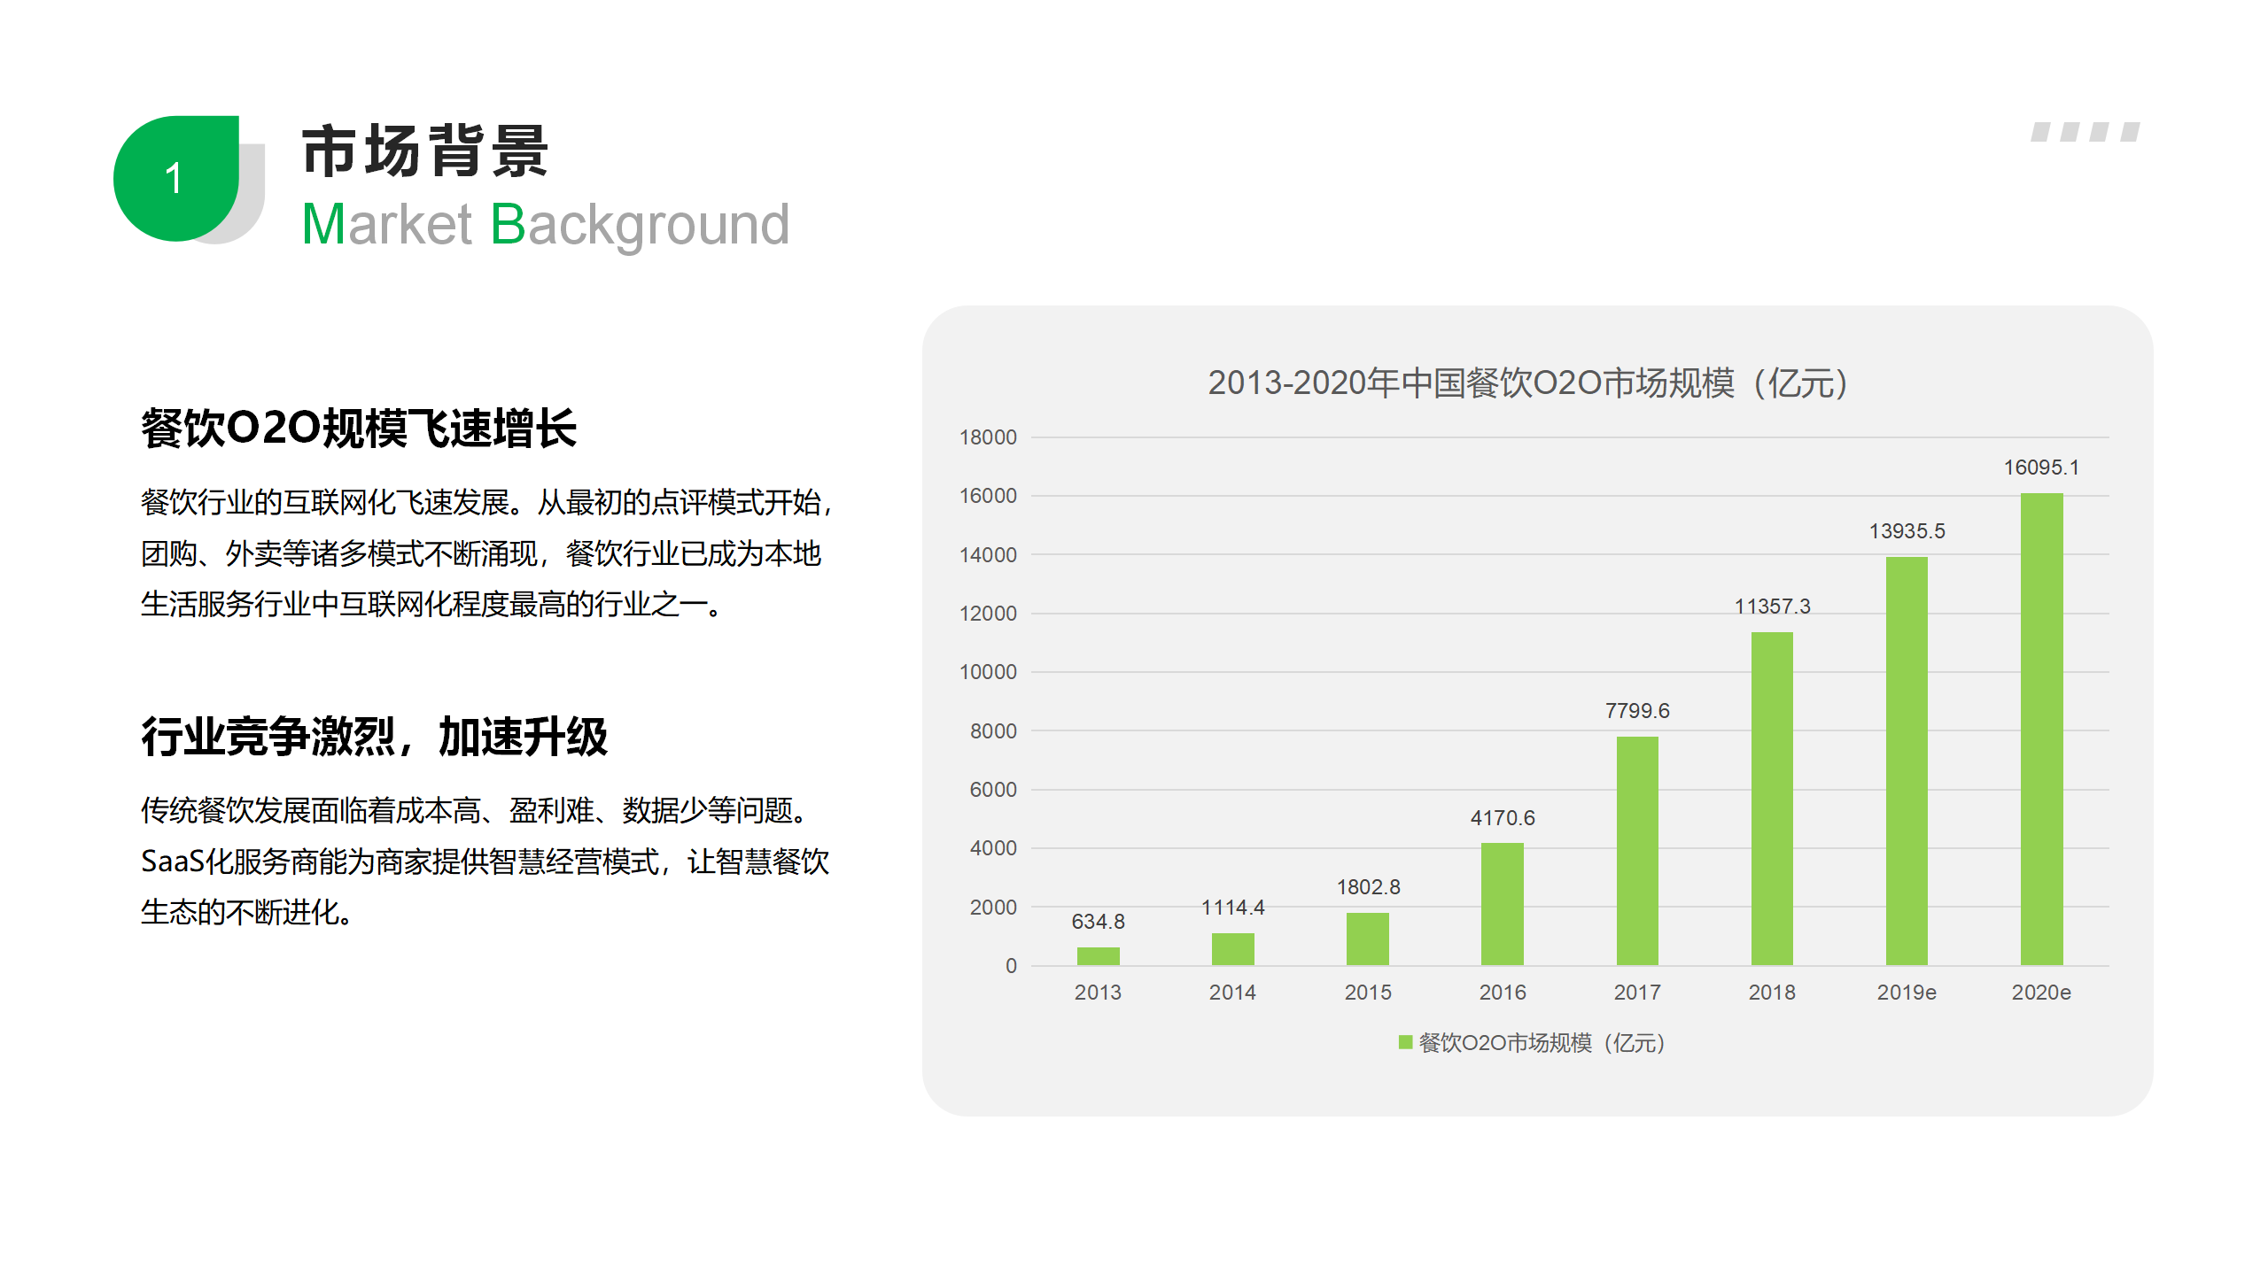This screenshot has height=1275, width=2268.
Task: Select the Market Background subtitle
Action: (x=545, y=225)
